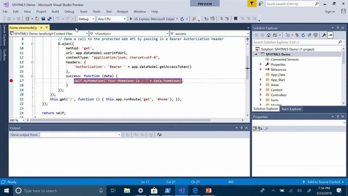
Task: Open the IIS Express browser dropdown arrow
Action: click(x=177, y=19)
